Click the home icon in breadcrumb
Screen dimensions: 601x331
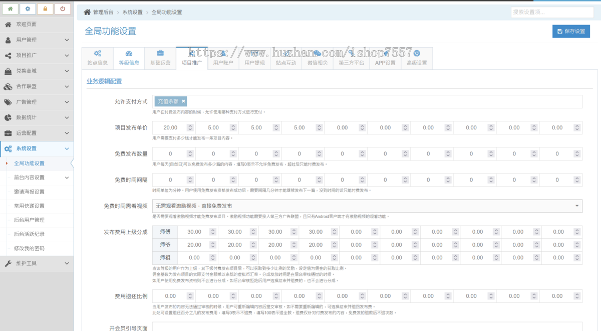pyautogui.click(x=87, y=12)
